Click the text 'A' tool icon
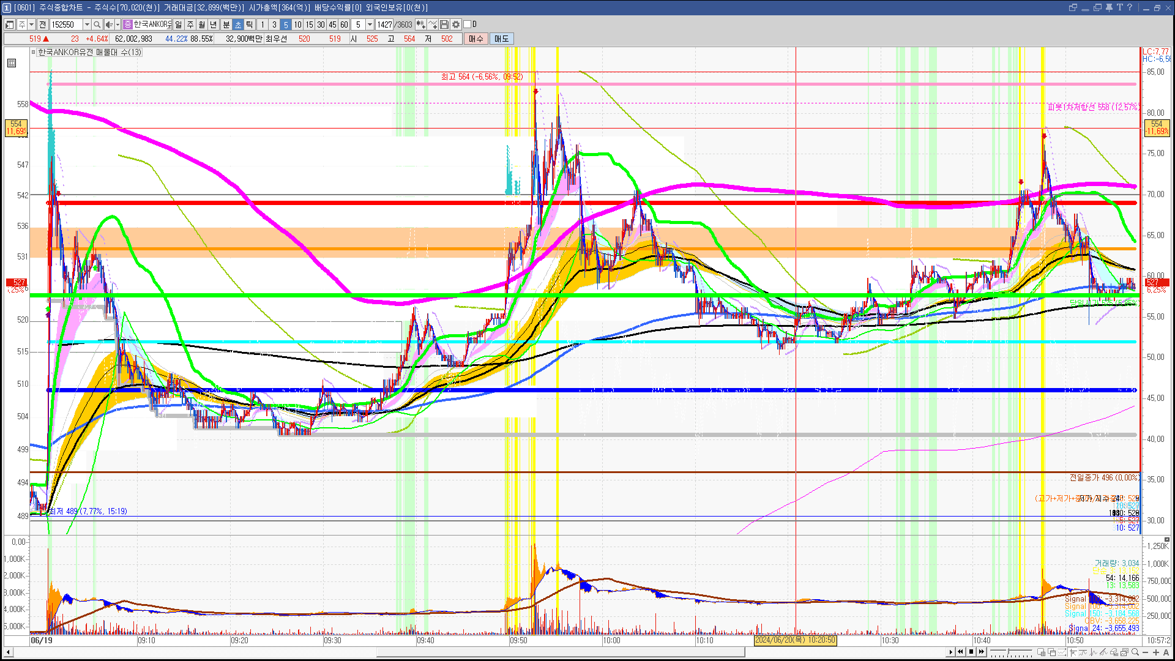The image size is (1175, 661). (1166, 652)
